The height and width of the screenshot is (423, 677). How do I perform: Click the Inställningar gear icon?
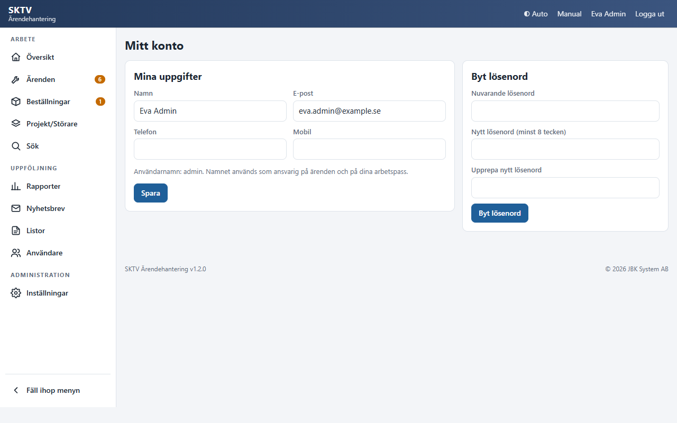[16, 293]
